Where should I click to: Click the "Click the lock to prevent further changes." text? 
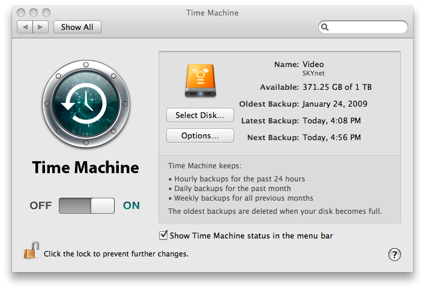(116, 254)
